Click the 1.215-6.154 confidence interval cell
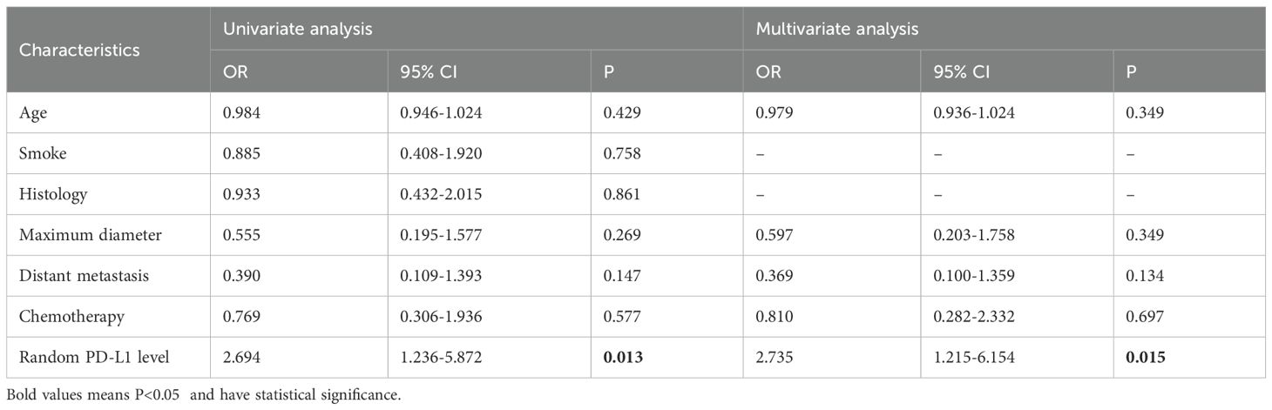The width and height of the screenshot is (1272, 410). 967,358
